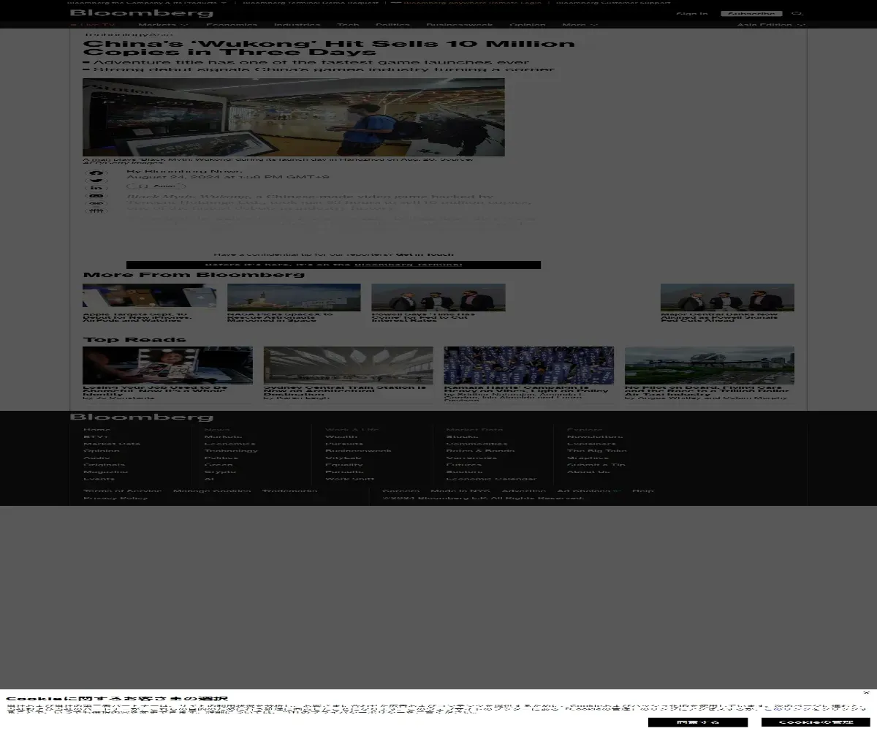
Task: Share article via LinkedIn icon
Action: click(x=96, y=189)
